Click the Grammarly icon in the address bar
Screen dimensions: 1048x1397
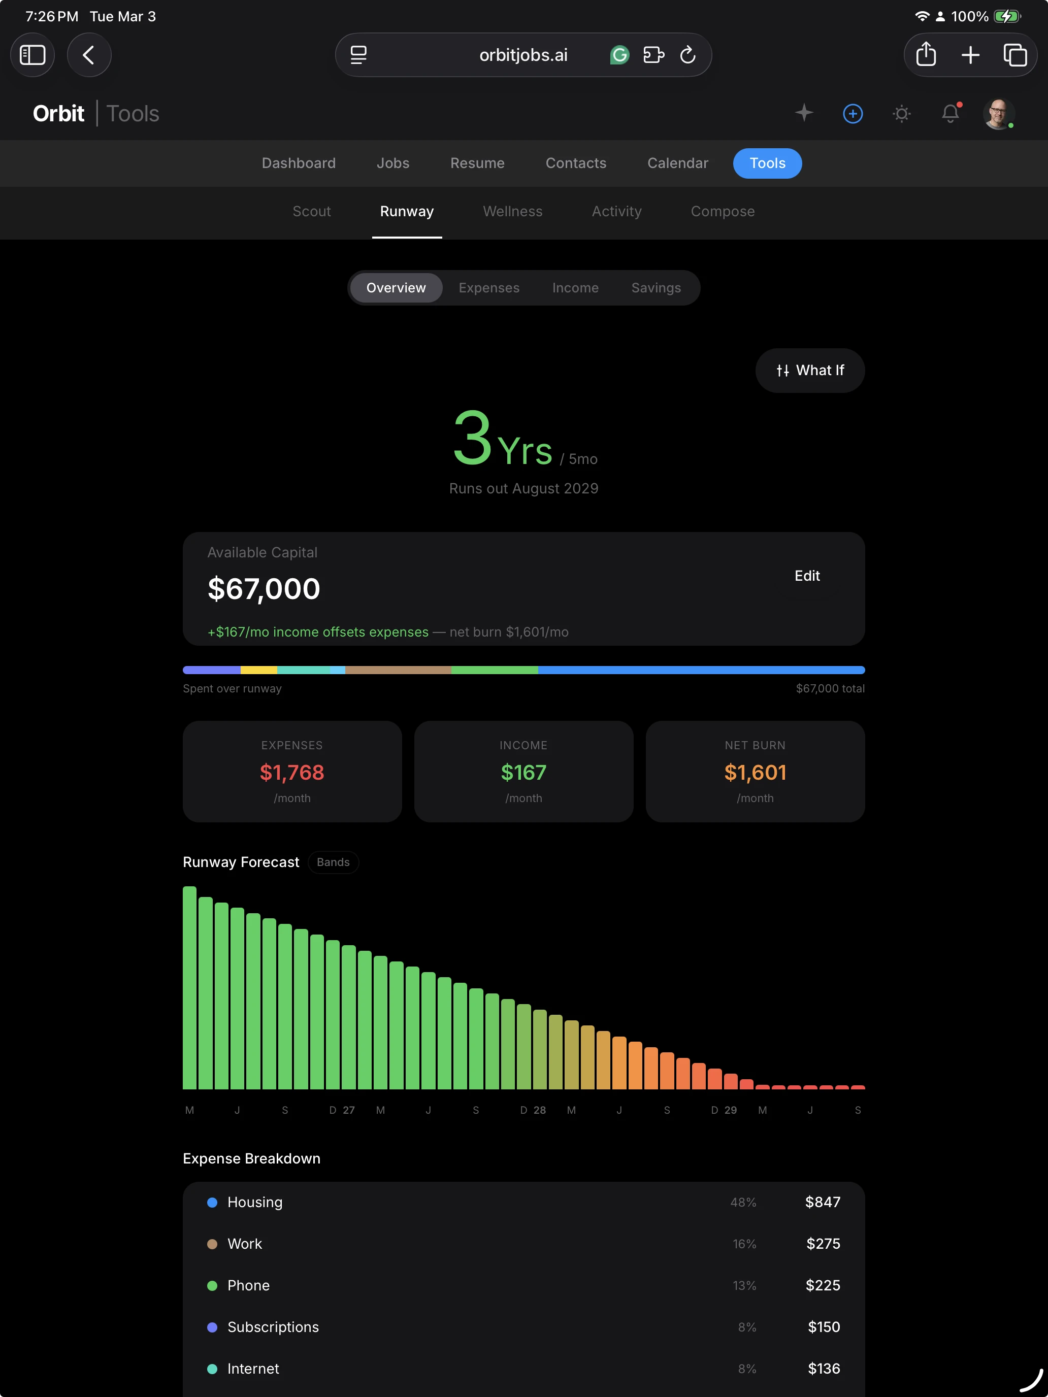click(x=619, y=55)
